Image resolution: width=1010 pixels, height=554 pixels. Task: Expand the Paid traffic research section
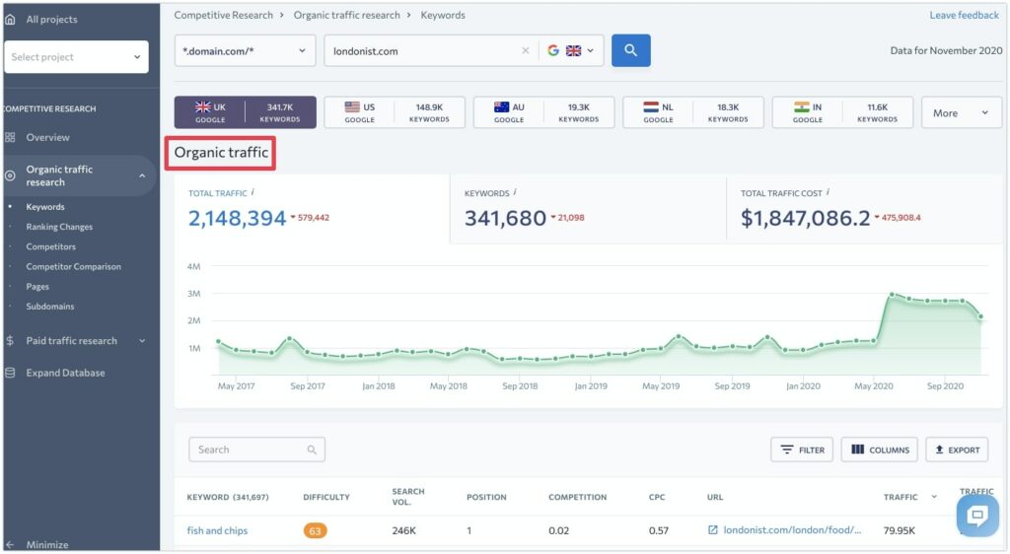pos(142,340)
